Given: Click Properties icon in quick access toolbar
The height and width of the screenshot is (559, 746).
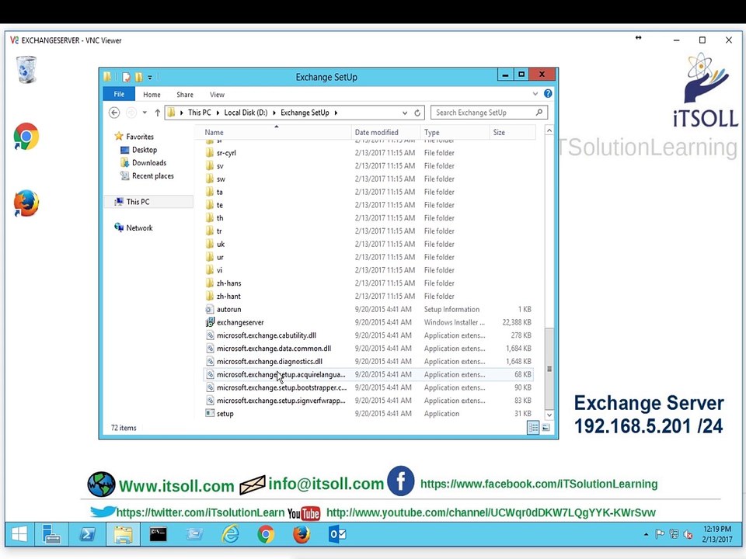Looking at the screenshot, I should tap(127, 77).
